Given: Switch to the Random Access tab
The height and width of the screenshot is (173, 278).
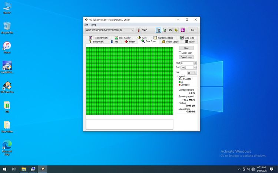Looking at the screenshot, I should click(163, 38).
